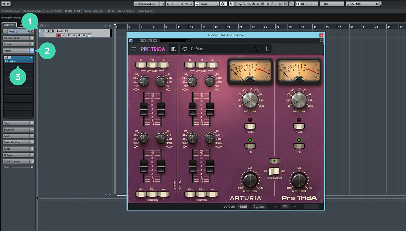Click Find Tracks magnifier icon
This screenshot has width=406, height=231.
[x=110, y=26]
